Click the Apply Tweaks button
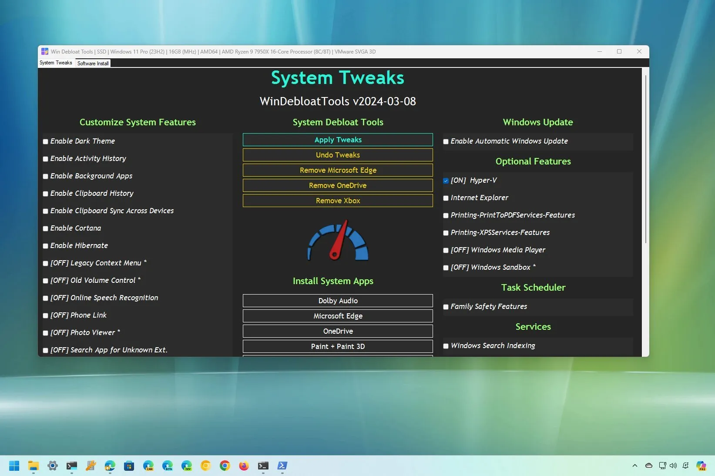This screenshot has height=476, width=715. point(338,140)
